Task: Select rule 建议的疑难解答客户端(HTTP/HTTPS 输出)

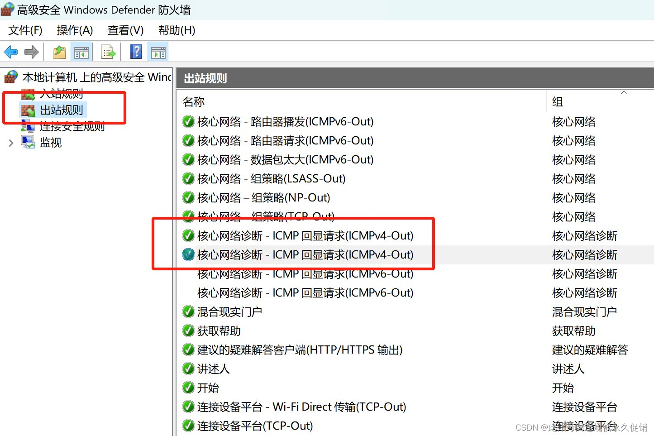Action: tap(300, 350)
